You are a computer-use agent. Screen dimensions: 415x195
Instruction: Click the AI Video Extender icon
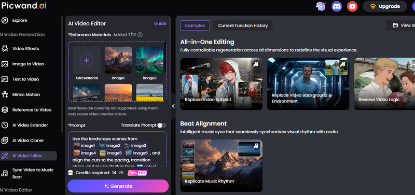tap(5, 125)
